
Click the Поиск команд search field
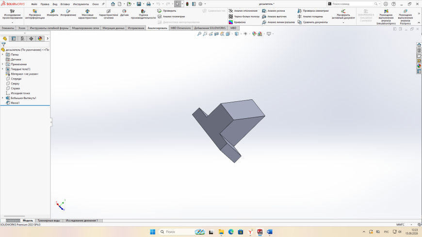(354, 4)
